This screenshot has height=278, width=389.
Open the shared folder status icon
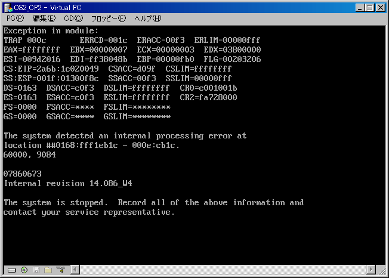(48, 270)
